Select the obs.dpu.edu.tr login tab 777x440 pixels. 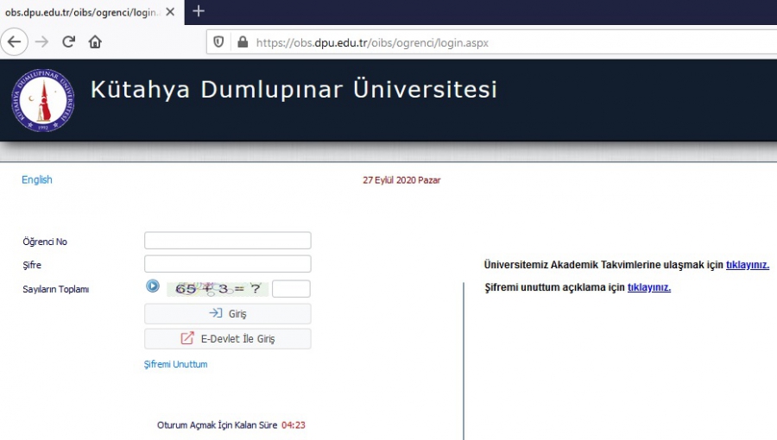pos(92,12)
